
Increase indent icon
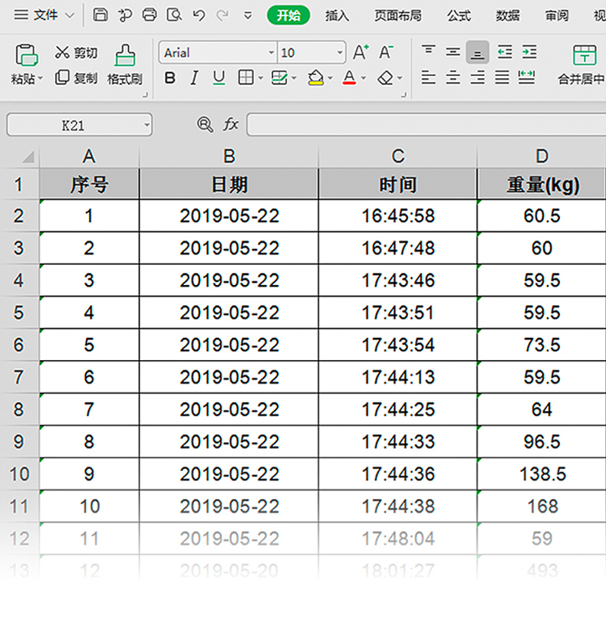tap(529, 52)
